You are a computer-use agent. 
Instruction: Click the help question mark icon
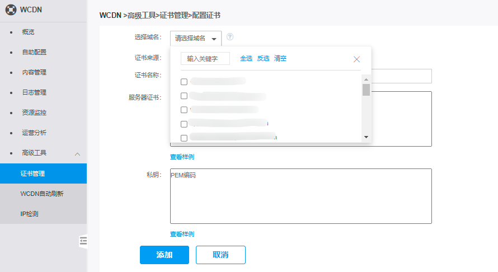(x=229, y=37)
